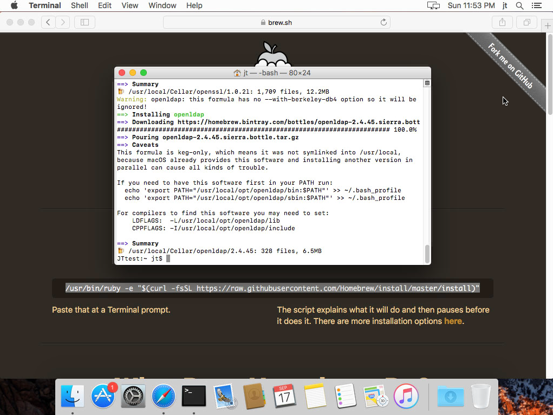Open the Shell menu
The height and width of the screenshot is (415, 553).
click(x=80, y=5)
